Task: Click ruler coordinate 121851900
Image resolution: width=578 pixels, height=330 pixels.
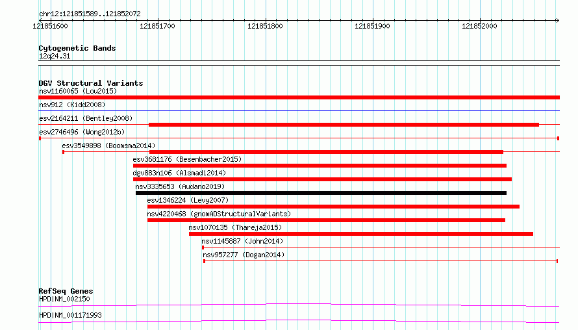Action: coord(372,26)
